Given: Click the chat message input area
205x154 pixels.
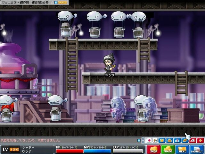Looking at the screenshot, I should [68, 141].
